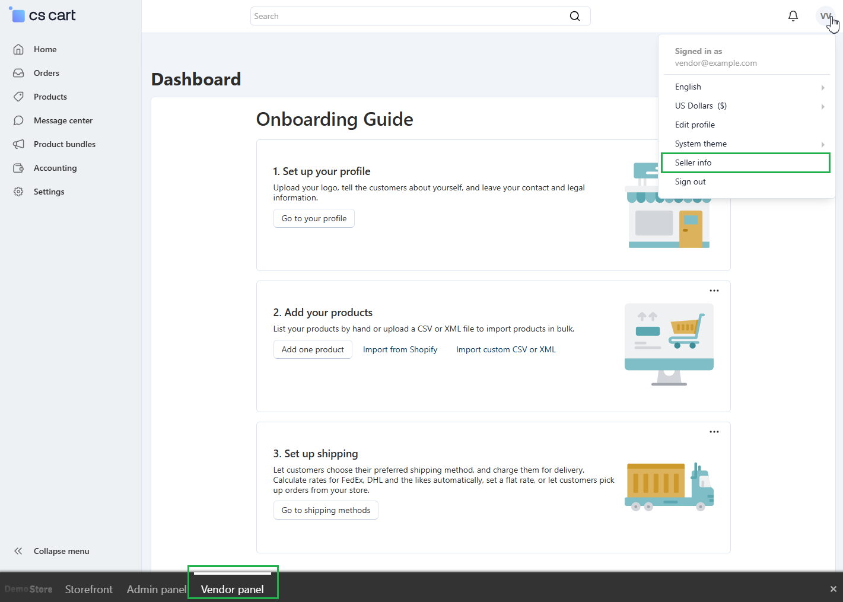Click Demo Store label in bottom bar
The image size is (843, 602).
tap(28, 589)
